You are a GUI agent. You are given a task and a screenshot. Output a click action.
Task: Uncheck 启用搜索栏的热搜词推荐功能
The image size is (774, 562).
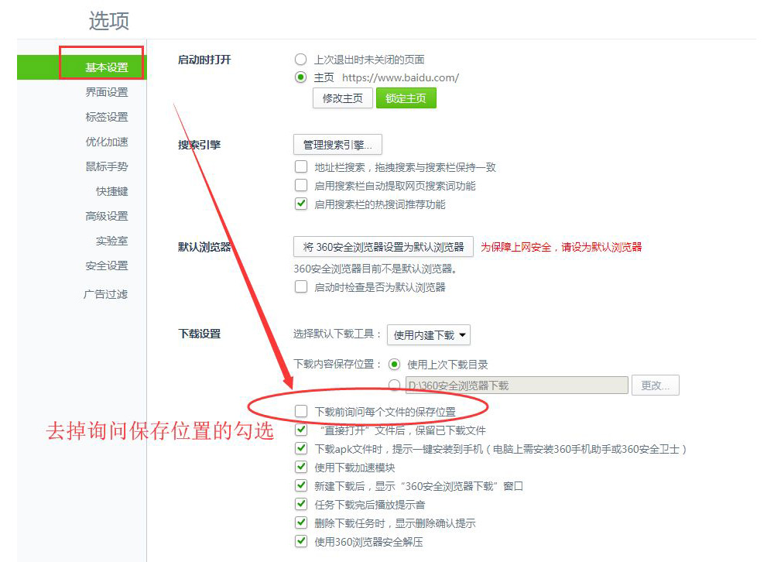pos(301,204)
